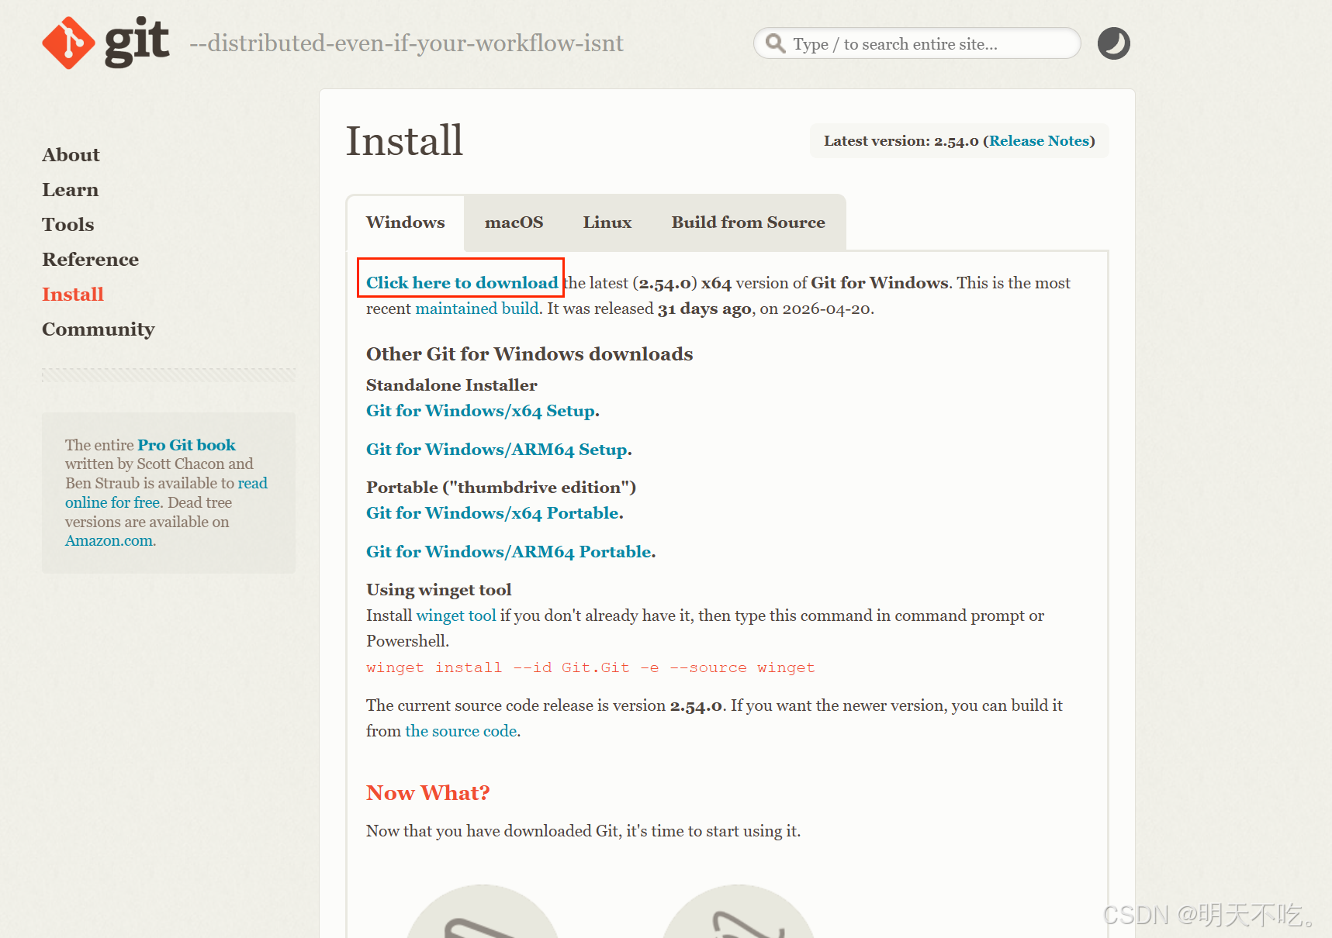Open the Learn section in sidebar

[70, 190]
